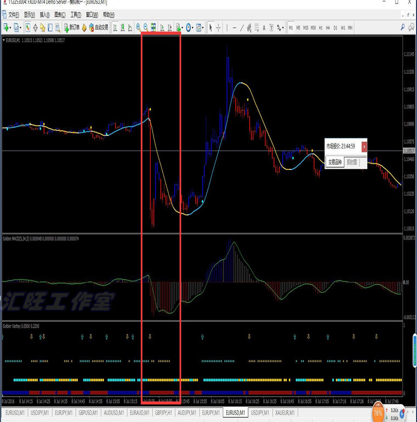This screenshot has width=417, height=422.
Task: Expand the Periods dropdown arrow
Action: pos(193,28)
